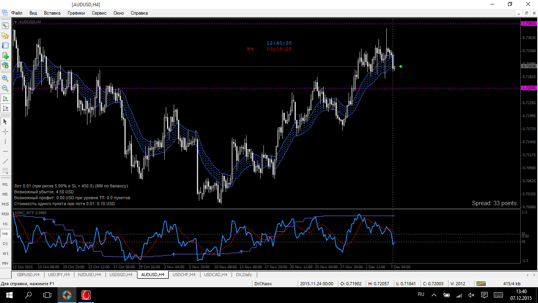The width and height of the screenshot is (538, 303).
Task: Click the New Order icon with green plus
Action: point(5,55)
